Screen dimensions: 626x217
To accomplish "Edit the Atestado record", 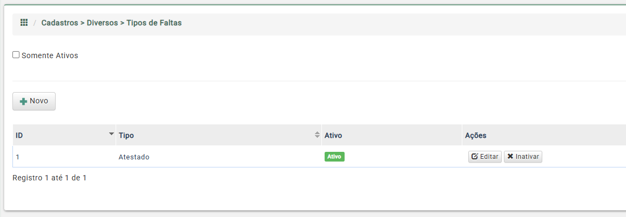I will pos(484,157).
